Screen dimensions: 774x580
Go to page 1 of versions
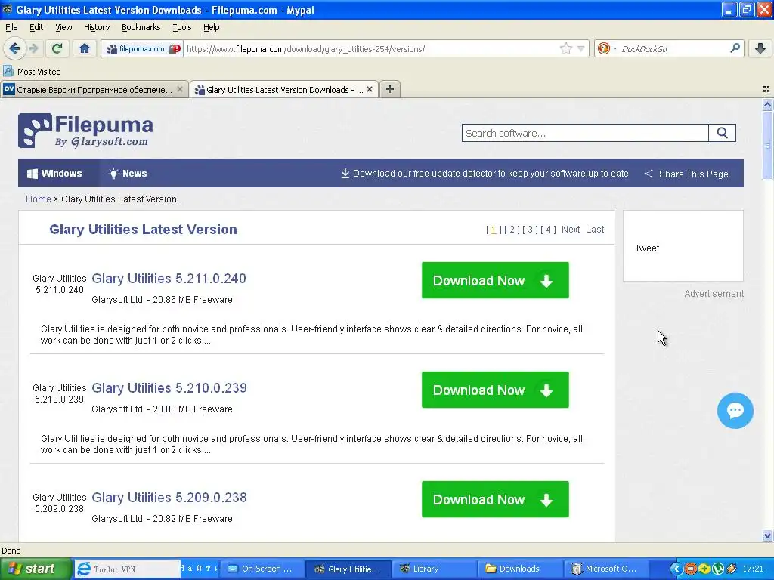[x=493, y=230]
